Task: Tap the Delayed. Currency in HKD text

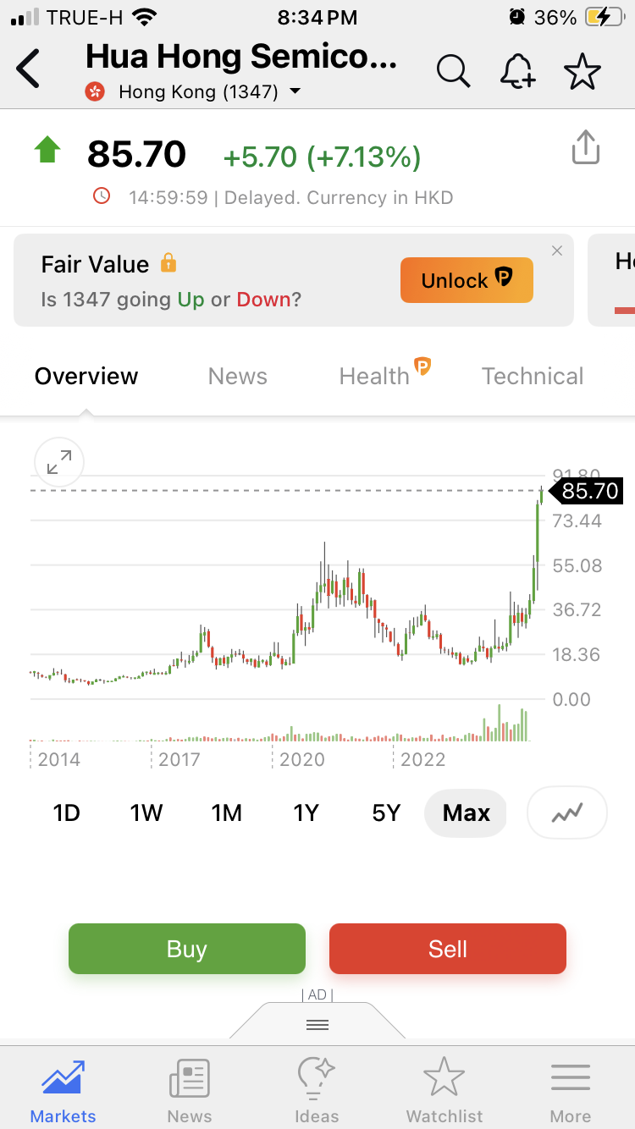Action: coord(339,198)
